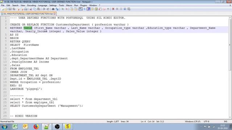The image size is (232, 130).
Task: Open Firefox from the taskbar
Action: [36, 127]
